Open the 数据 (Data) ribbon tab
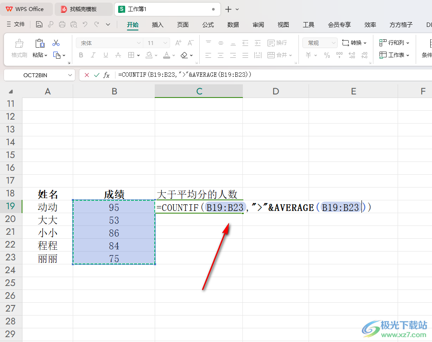This screenshot has width=432, height=342. click(x=233, y=25)
